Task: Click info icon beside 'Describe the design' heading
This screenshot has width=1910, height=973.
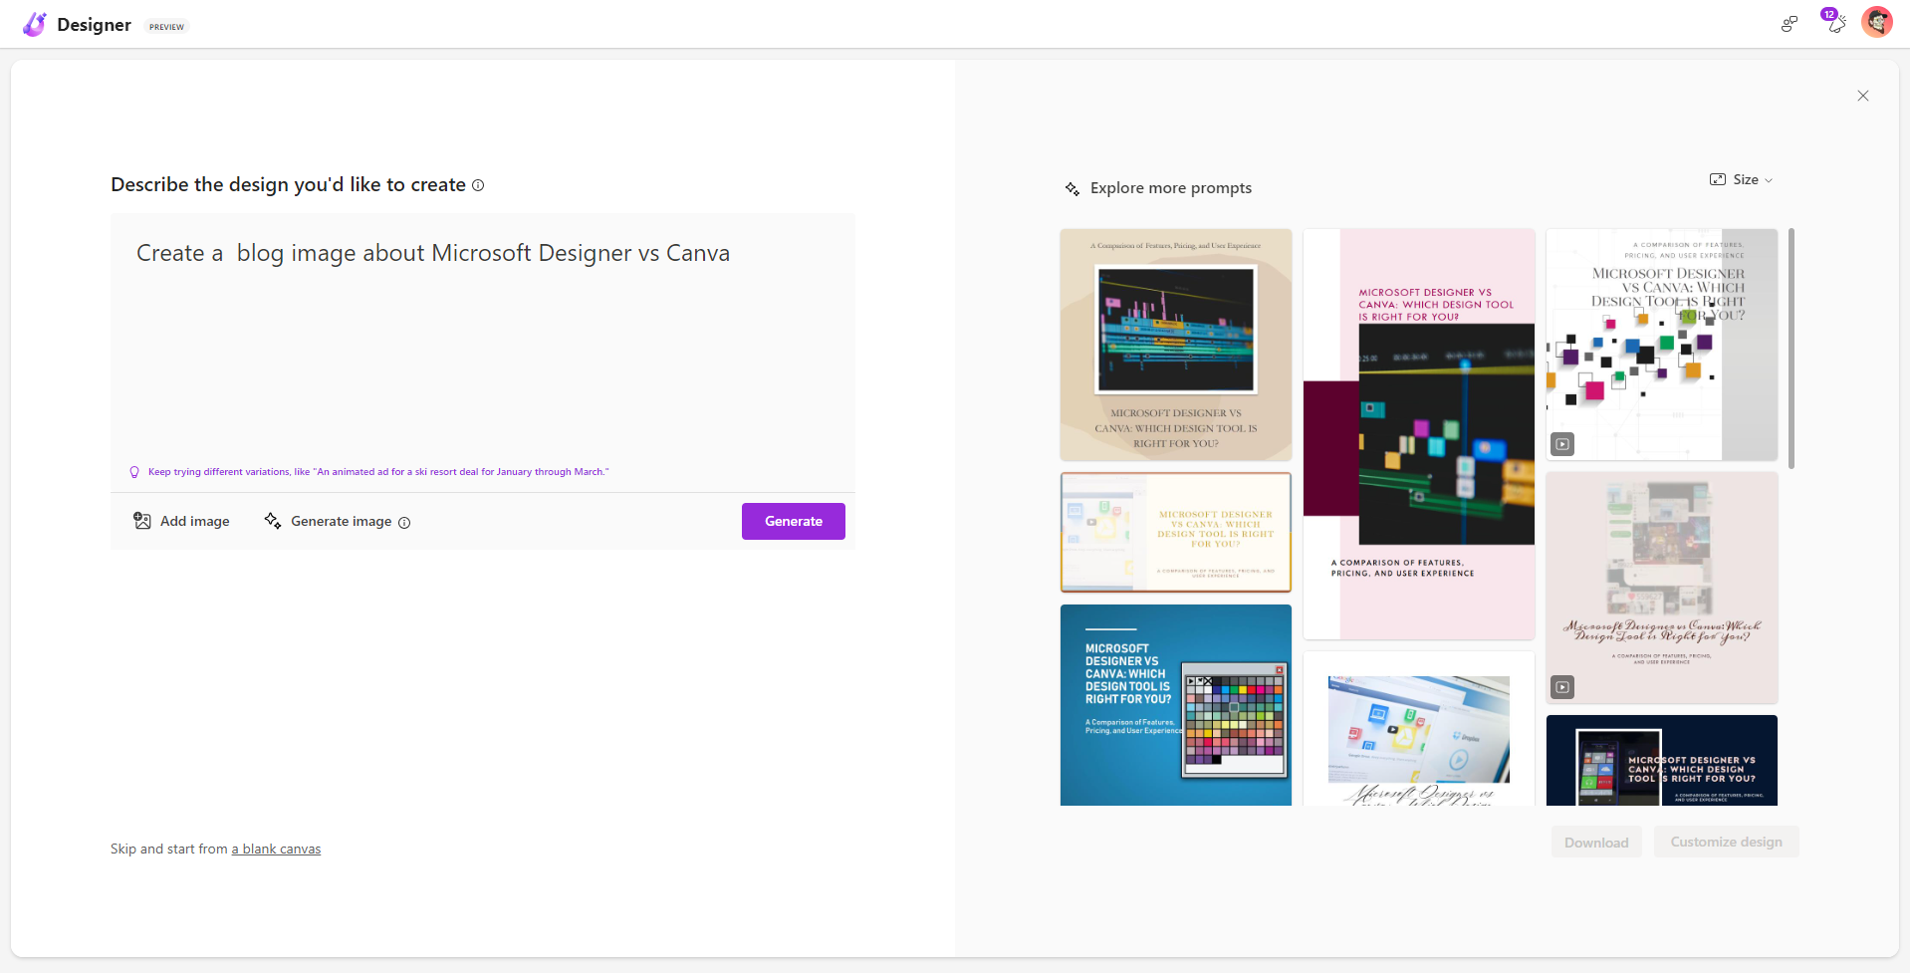Action: (x=478, y=185)
